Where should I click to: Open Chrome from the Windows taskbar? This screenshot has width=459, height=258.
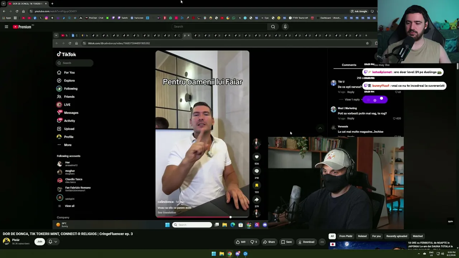tap(229, 254)
